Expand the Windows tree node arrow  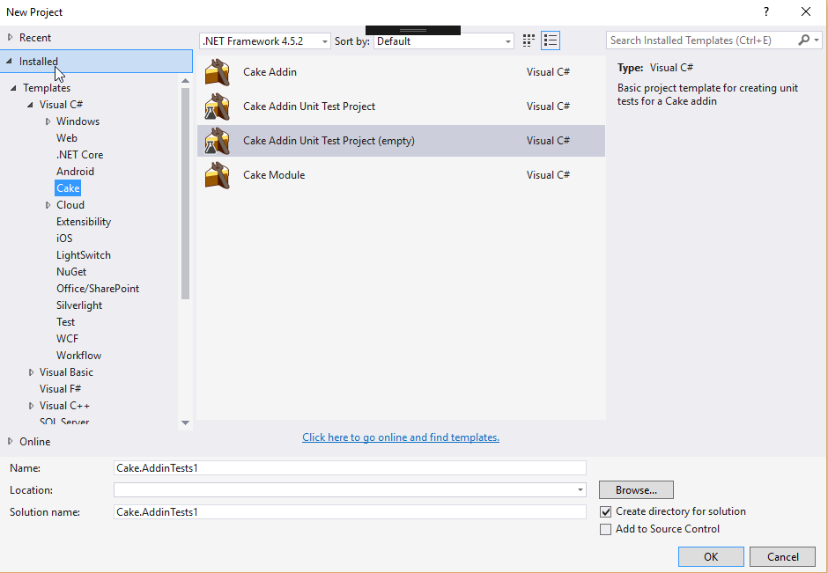coord(48,121)
